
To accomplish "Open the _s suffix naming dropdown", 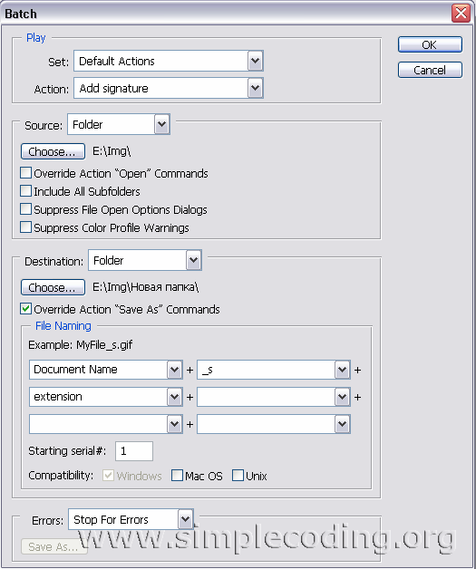I will click(274, 370).
